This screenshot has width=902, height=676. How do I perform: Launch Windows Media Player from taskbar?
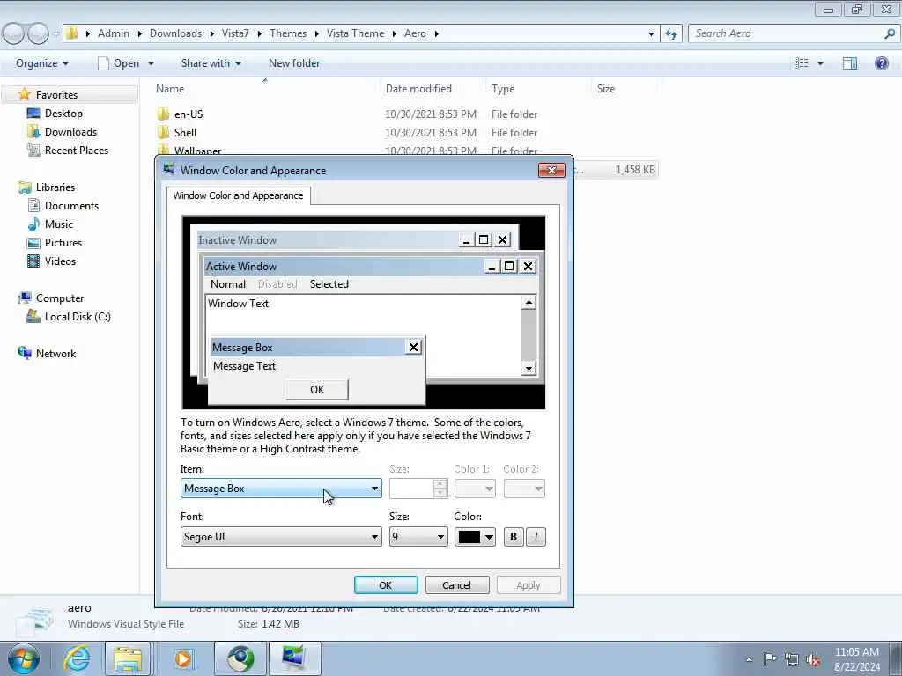pyautogui.click(x=183, y=658)
